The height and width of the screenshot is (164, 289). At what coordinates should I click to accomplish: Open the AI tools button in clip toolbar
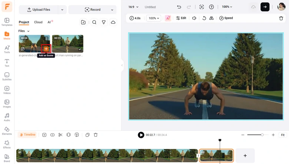pos(168,18)
